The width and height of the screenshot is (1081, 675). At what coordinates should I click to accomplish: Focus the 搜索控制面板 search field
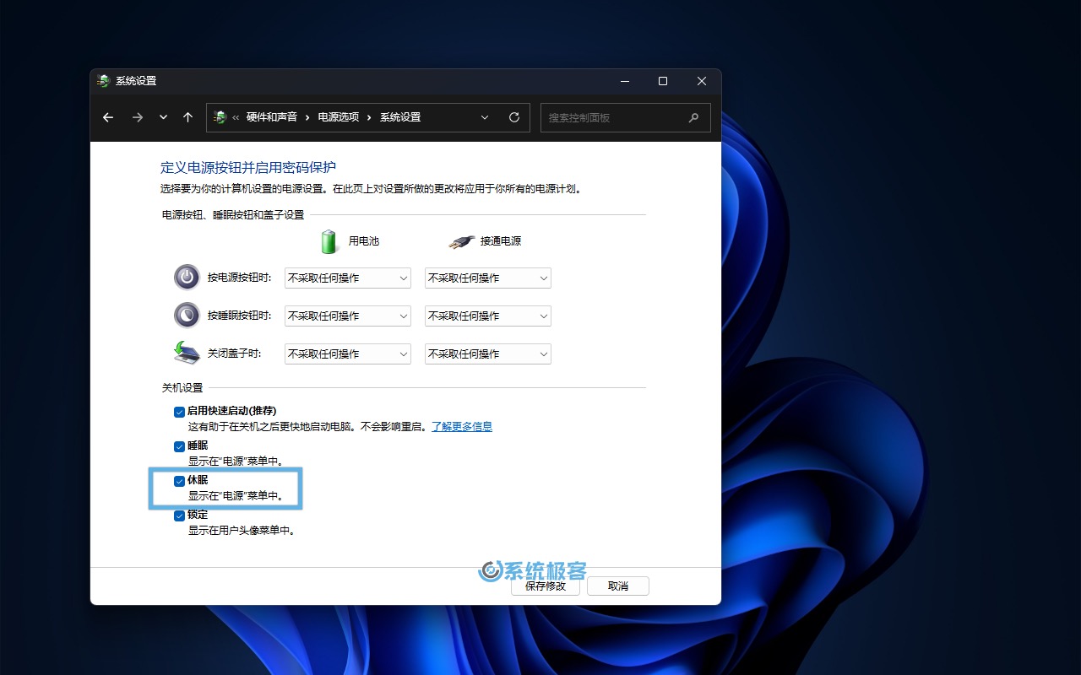[x=626, y=117]
